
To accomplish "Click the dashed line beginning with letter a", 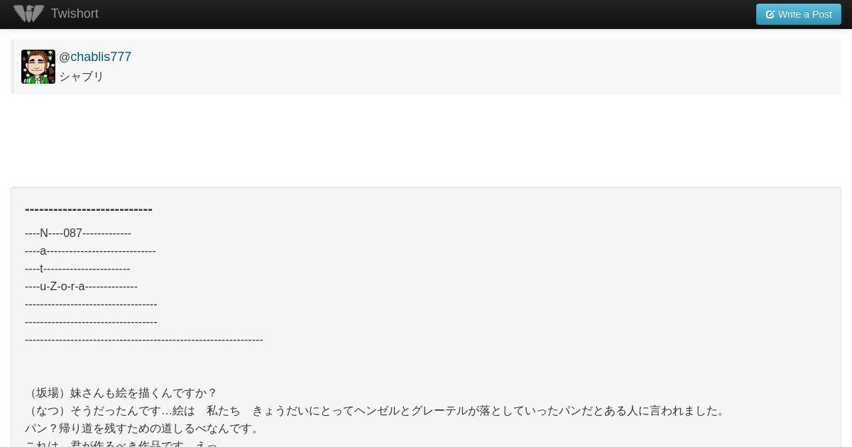I will 90,250.
